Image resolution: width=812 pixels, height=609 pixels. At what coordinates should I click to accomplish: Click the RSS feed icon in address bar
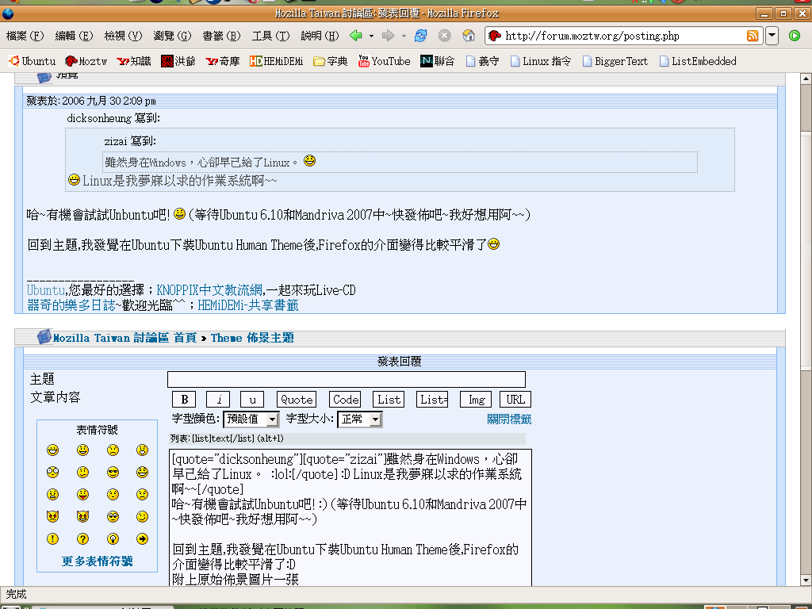[x=752, y=36]
